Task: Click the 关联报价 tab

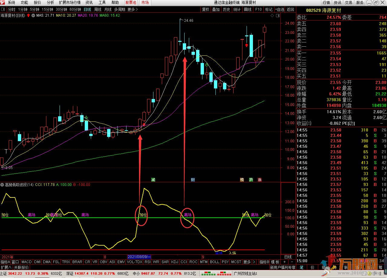Action: 21,267
